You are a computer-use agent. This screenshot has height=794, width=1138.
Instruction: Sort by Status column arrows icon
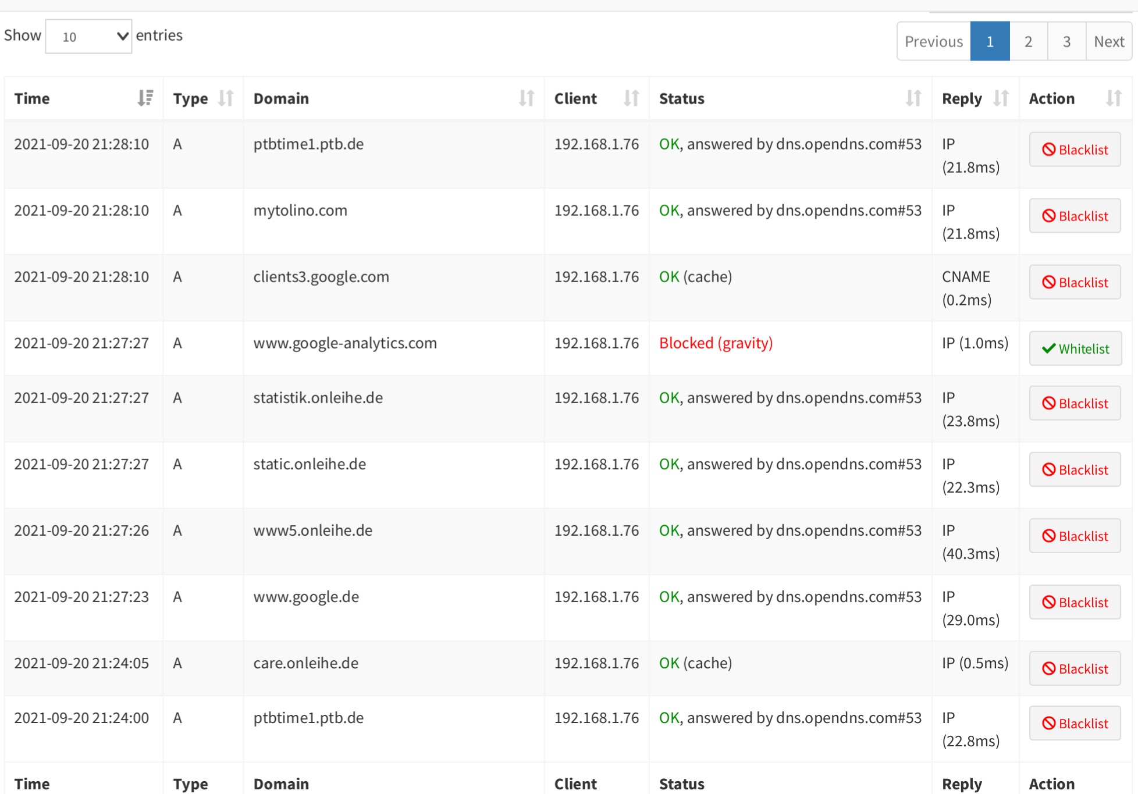coord(913,98)
